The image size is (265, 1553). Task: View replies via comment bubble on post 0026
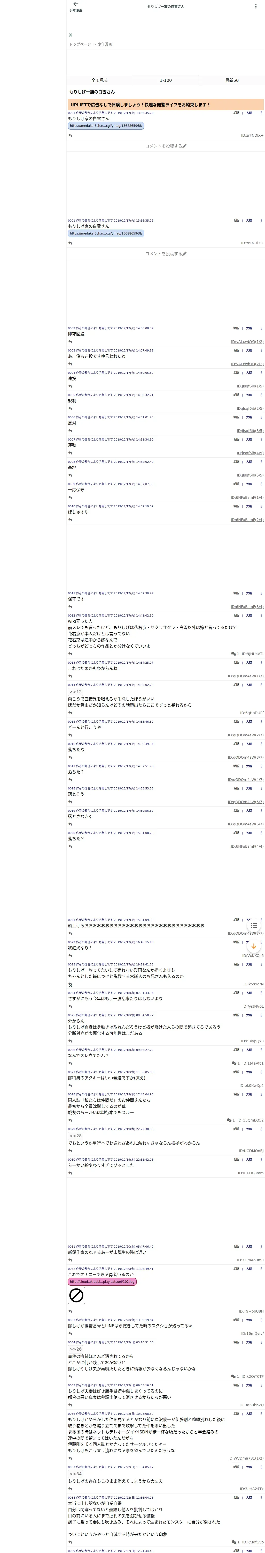(x=235, y=1064)
